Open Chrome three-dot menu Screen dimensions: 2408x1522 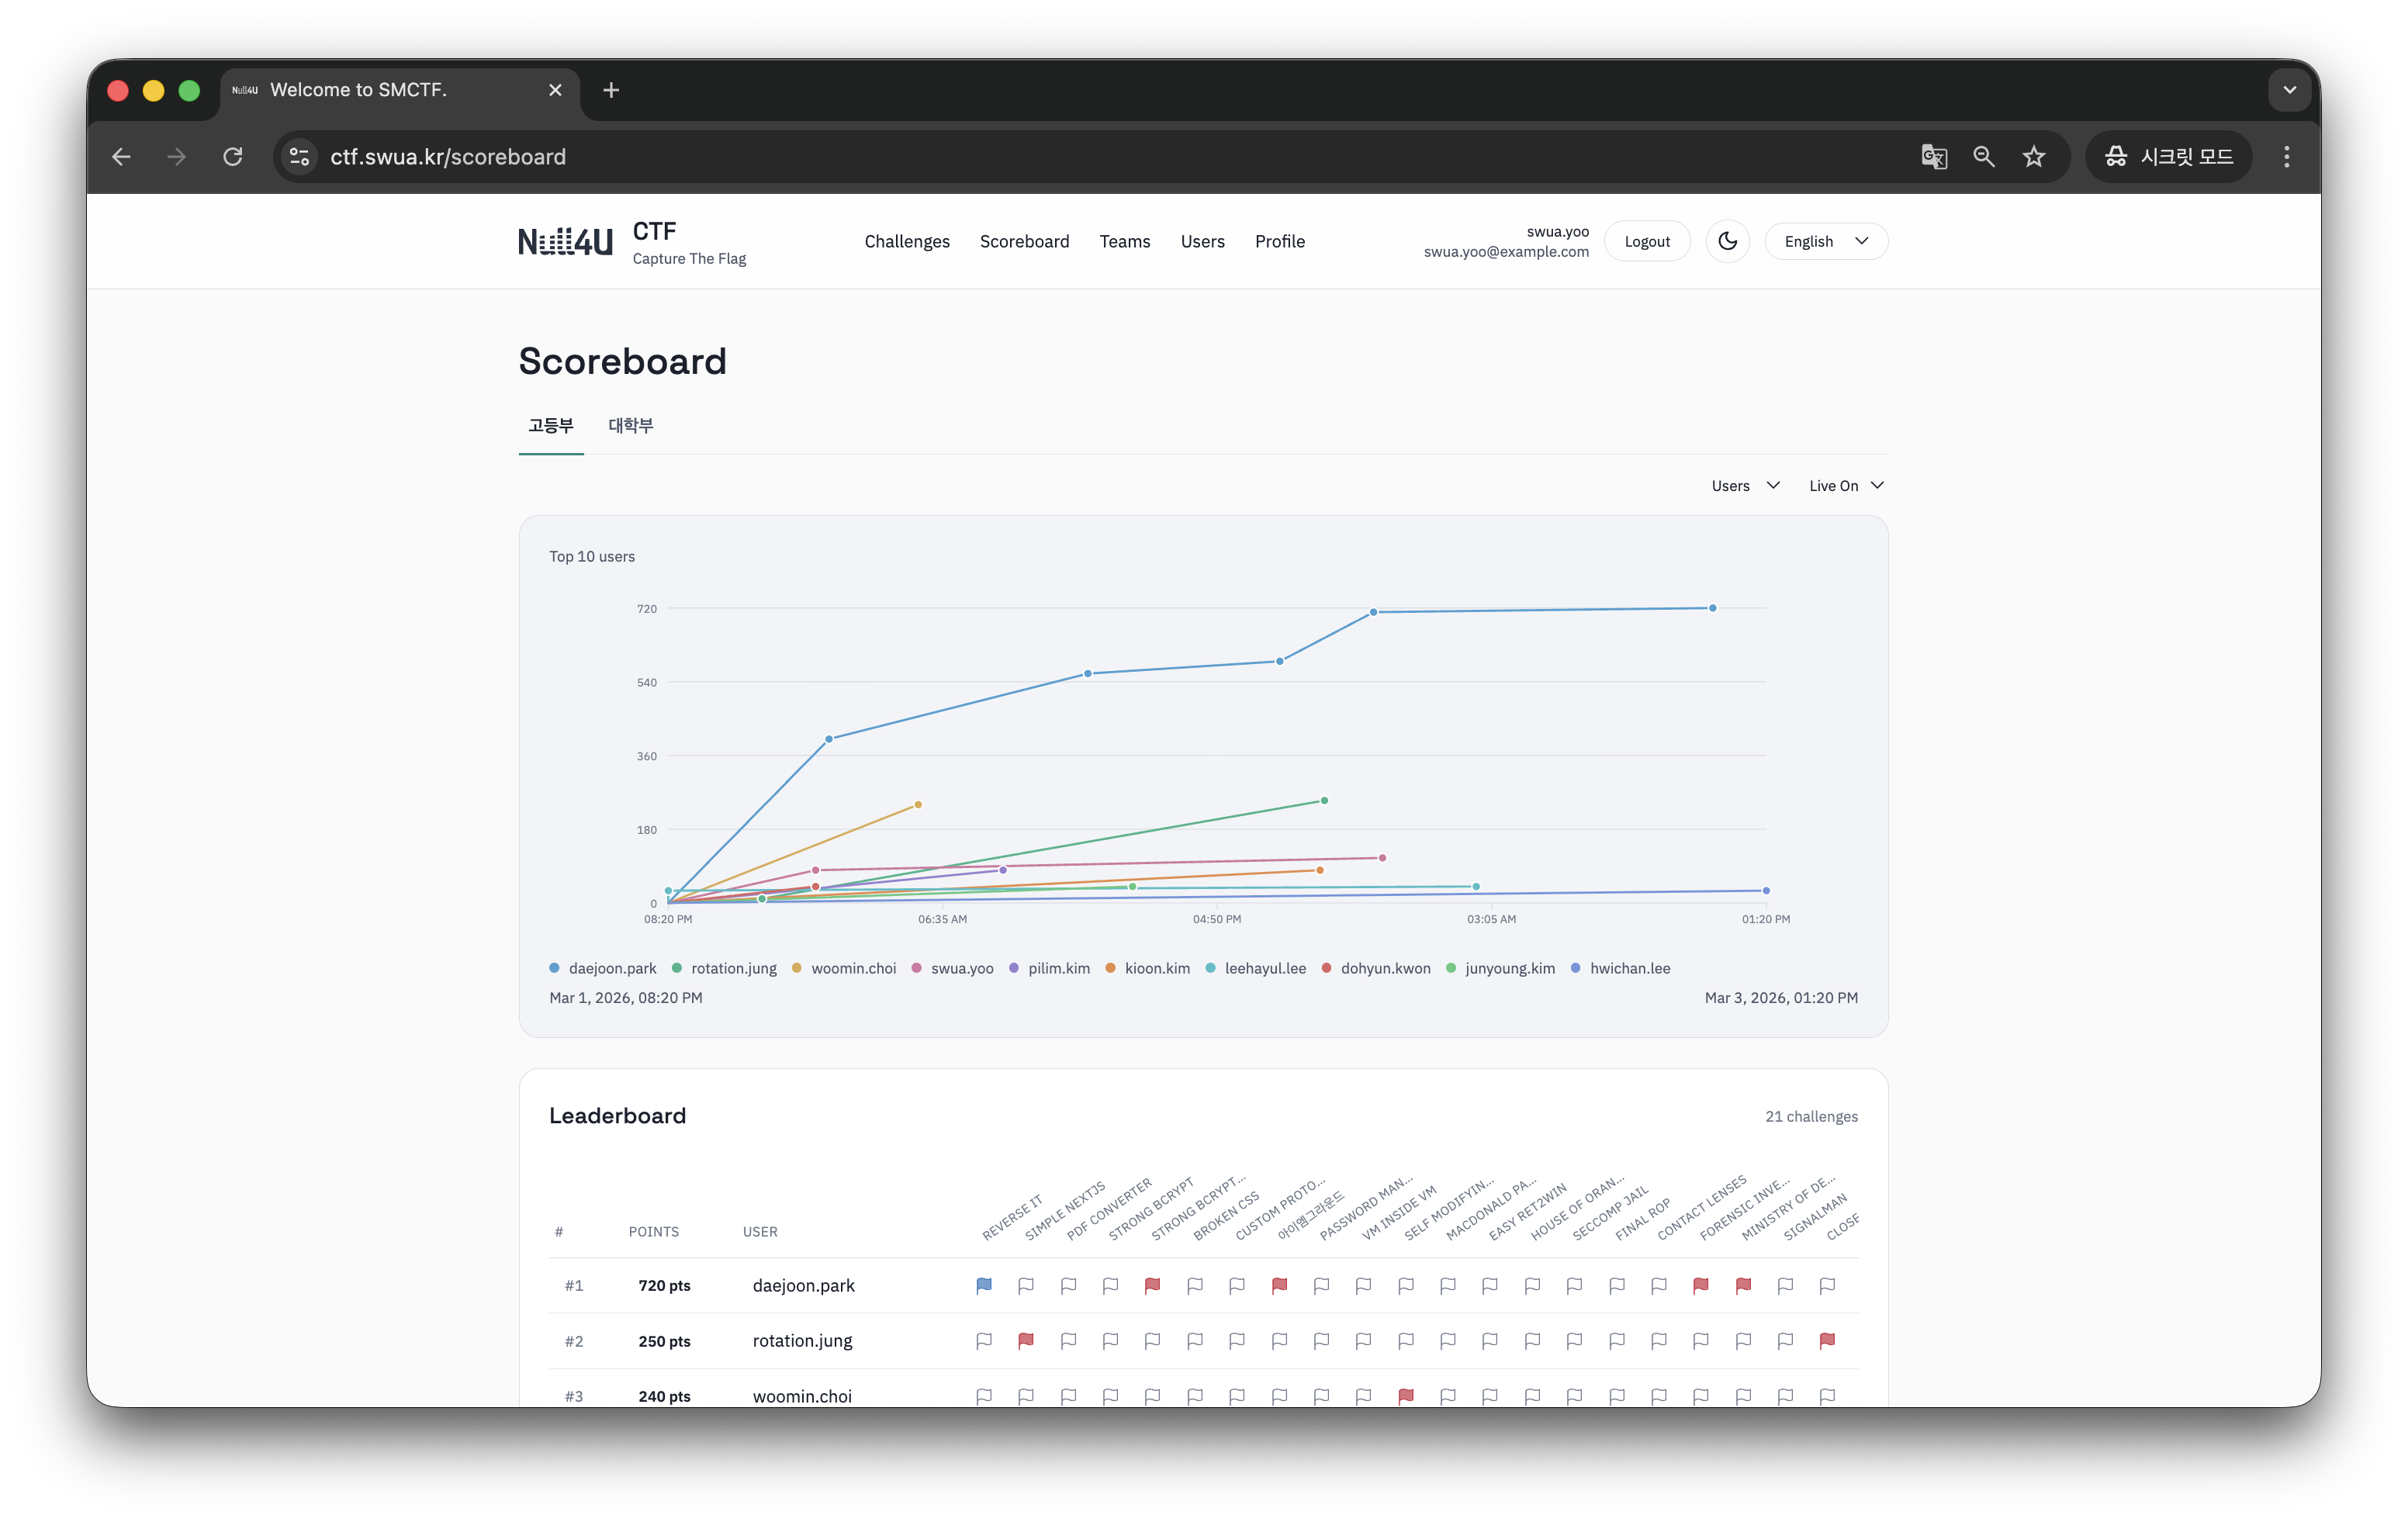(2286, 157)
